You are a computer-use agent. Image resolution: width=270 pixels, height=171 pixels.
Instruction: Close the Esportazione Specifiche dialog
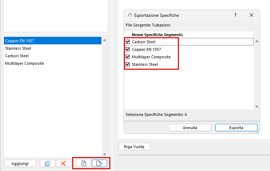(x=251, y=15)
